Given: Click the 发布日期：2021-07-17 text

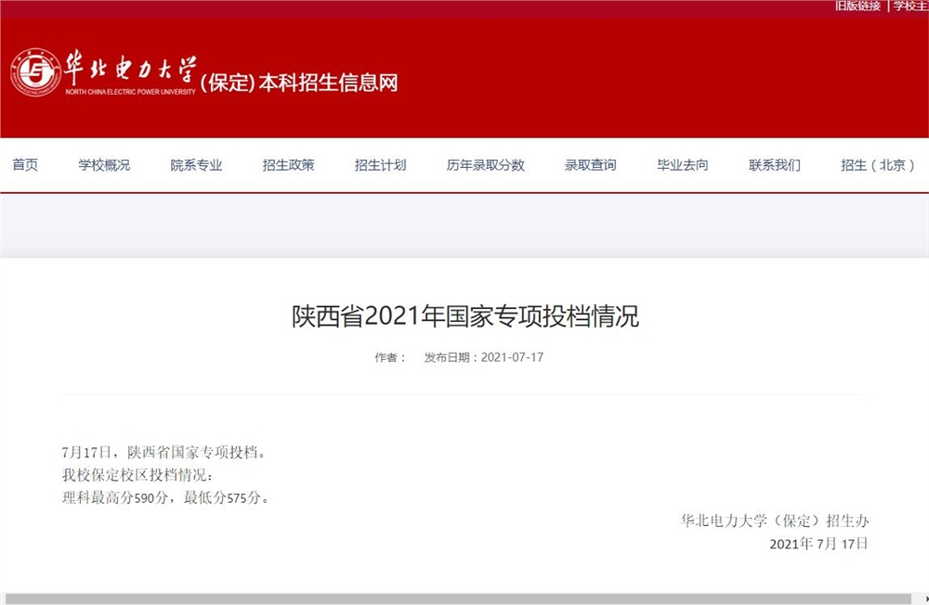Looking at the screenshot, I should point(483,357).
